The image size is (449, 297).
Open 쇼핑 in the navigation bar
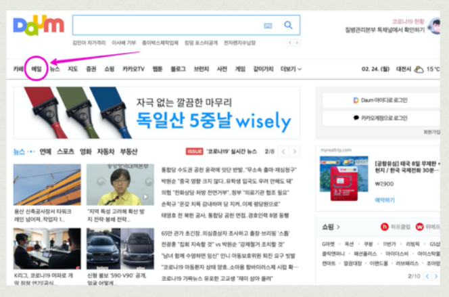pyautogui.click(x=110, y=69)
